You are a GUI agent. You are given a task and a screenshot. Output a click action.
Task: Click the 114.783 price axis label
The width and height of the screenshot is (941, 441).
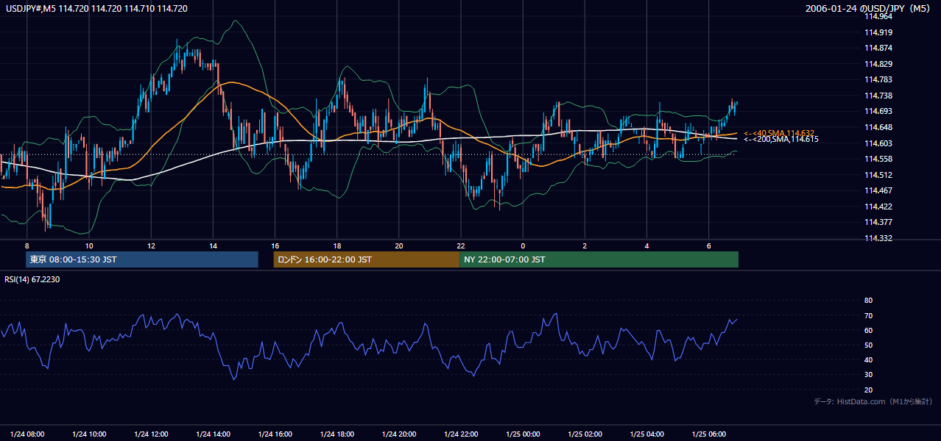pyautogui.click(x=878, y=79)
